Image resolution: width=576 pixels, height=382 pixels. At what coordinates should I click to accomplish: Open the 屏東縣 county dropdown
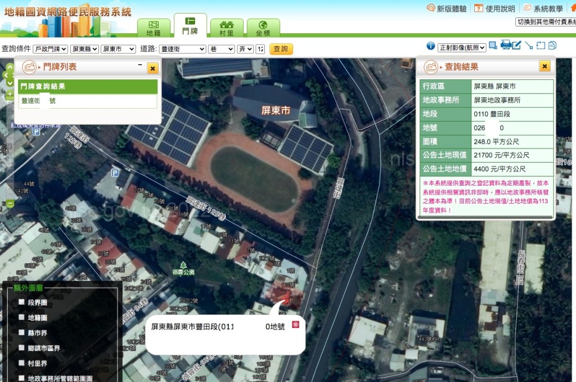pos(84,49)
